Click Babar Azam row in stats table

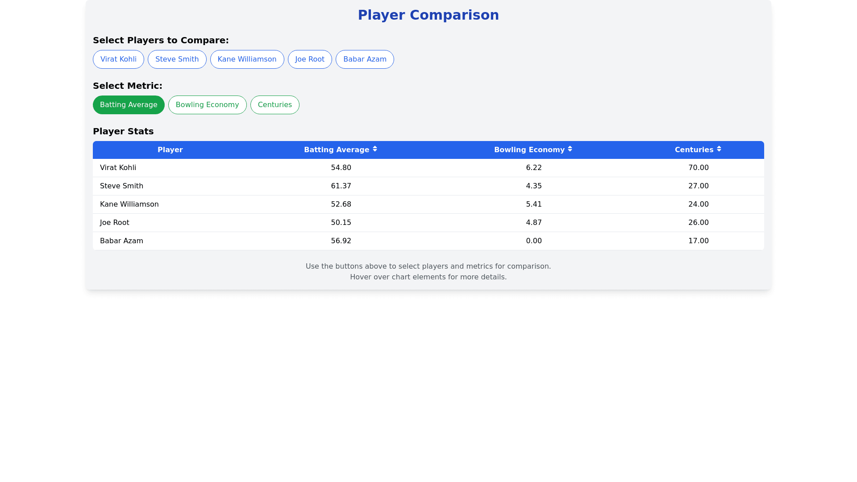[121, 241]
